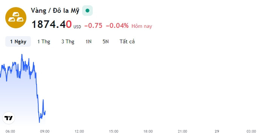Click the 29 date axis marker

[x=217, y=131]
